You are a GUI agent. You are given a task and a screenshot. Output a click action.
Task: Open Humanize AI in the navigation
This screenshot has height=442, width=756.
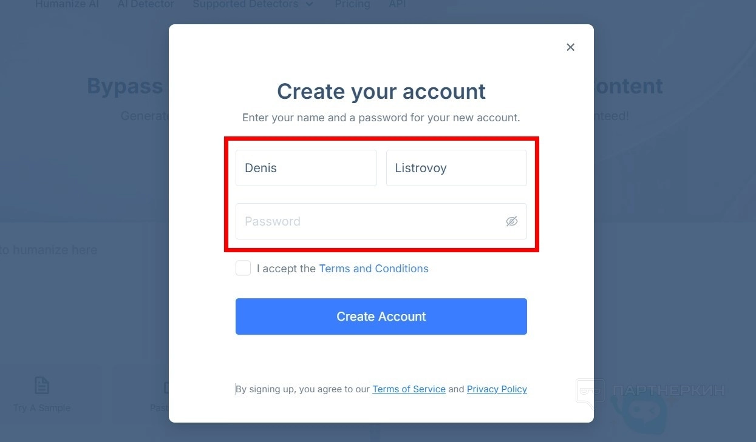(67, 4)
